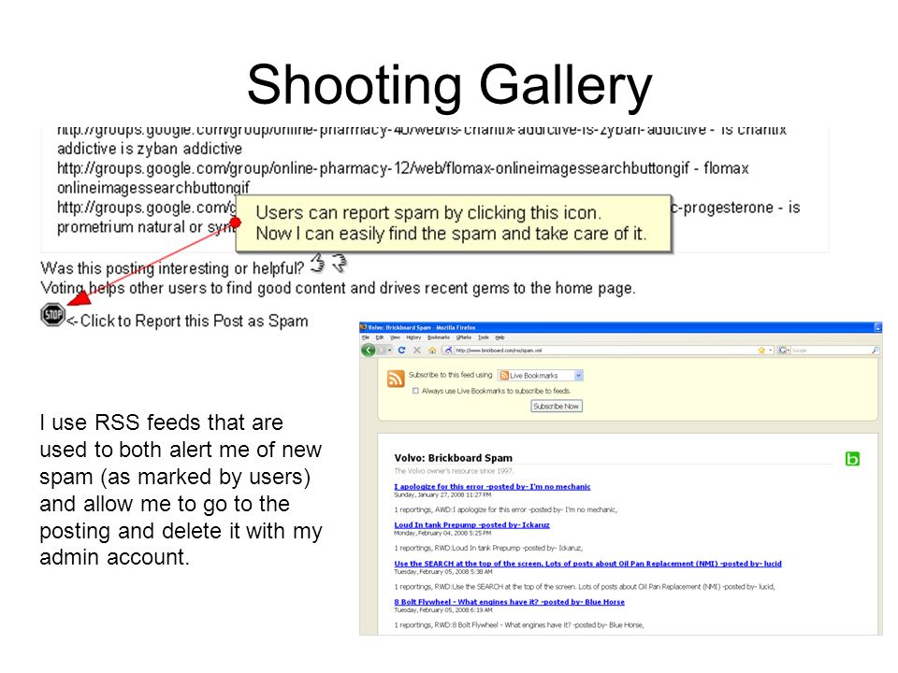
Task: Vote thumbs up on this posting
Action: [x=318, y=264]
